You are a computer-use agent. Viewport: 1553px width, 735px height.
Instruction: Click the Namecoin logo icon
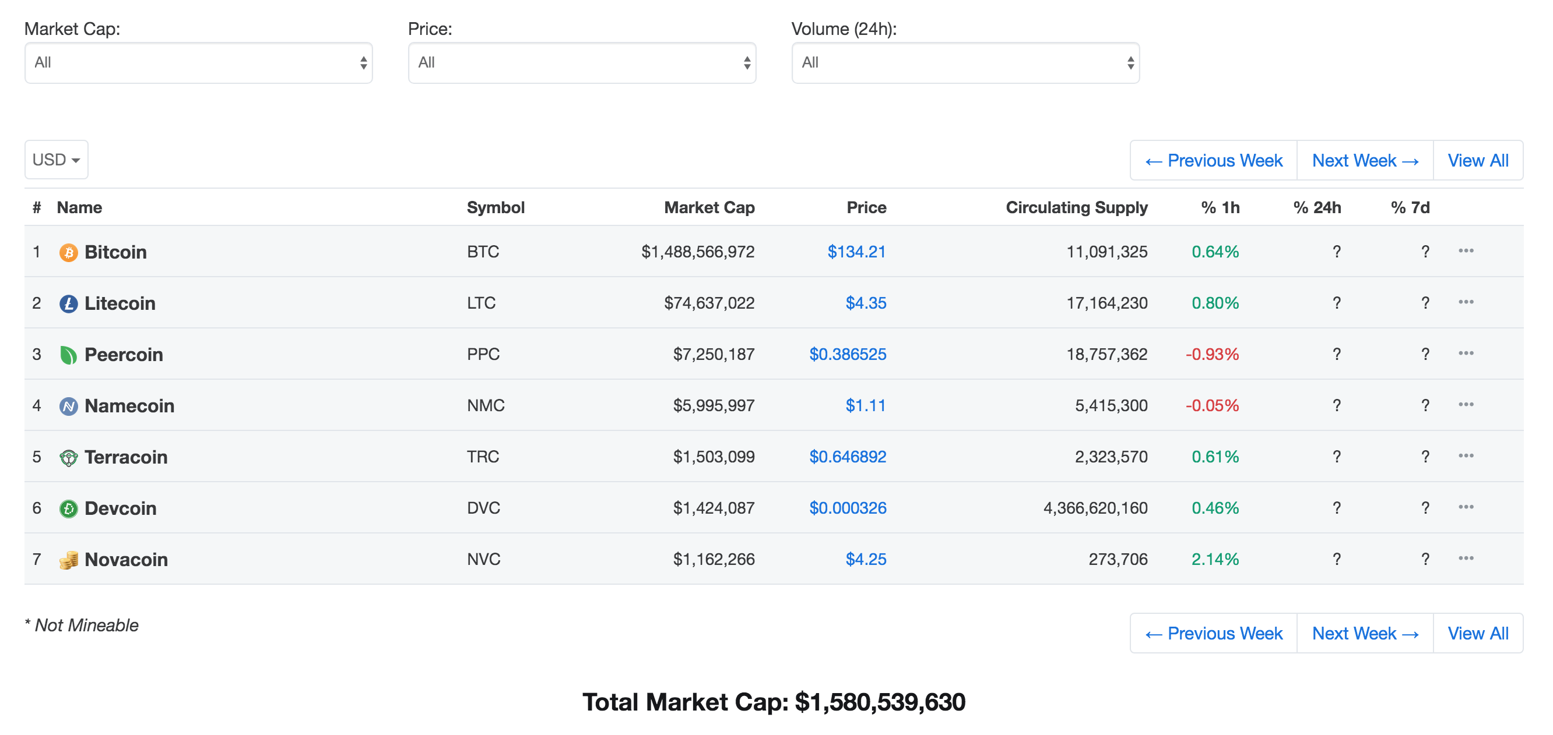pyautogui.click(x=69, y=405)
